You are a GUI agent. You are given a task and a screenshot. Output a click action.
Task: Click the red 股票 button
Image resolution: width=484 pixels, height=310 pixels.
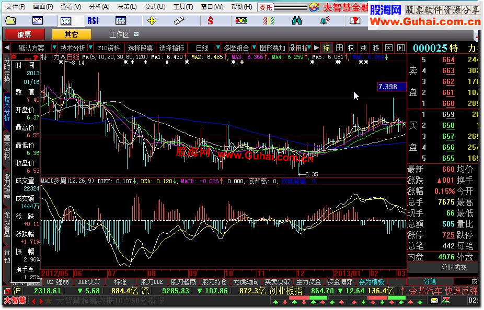pyautogui.click(x=25, y=34)
